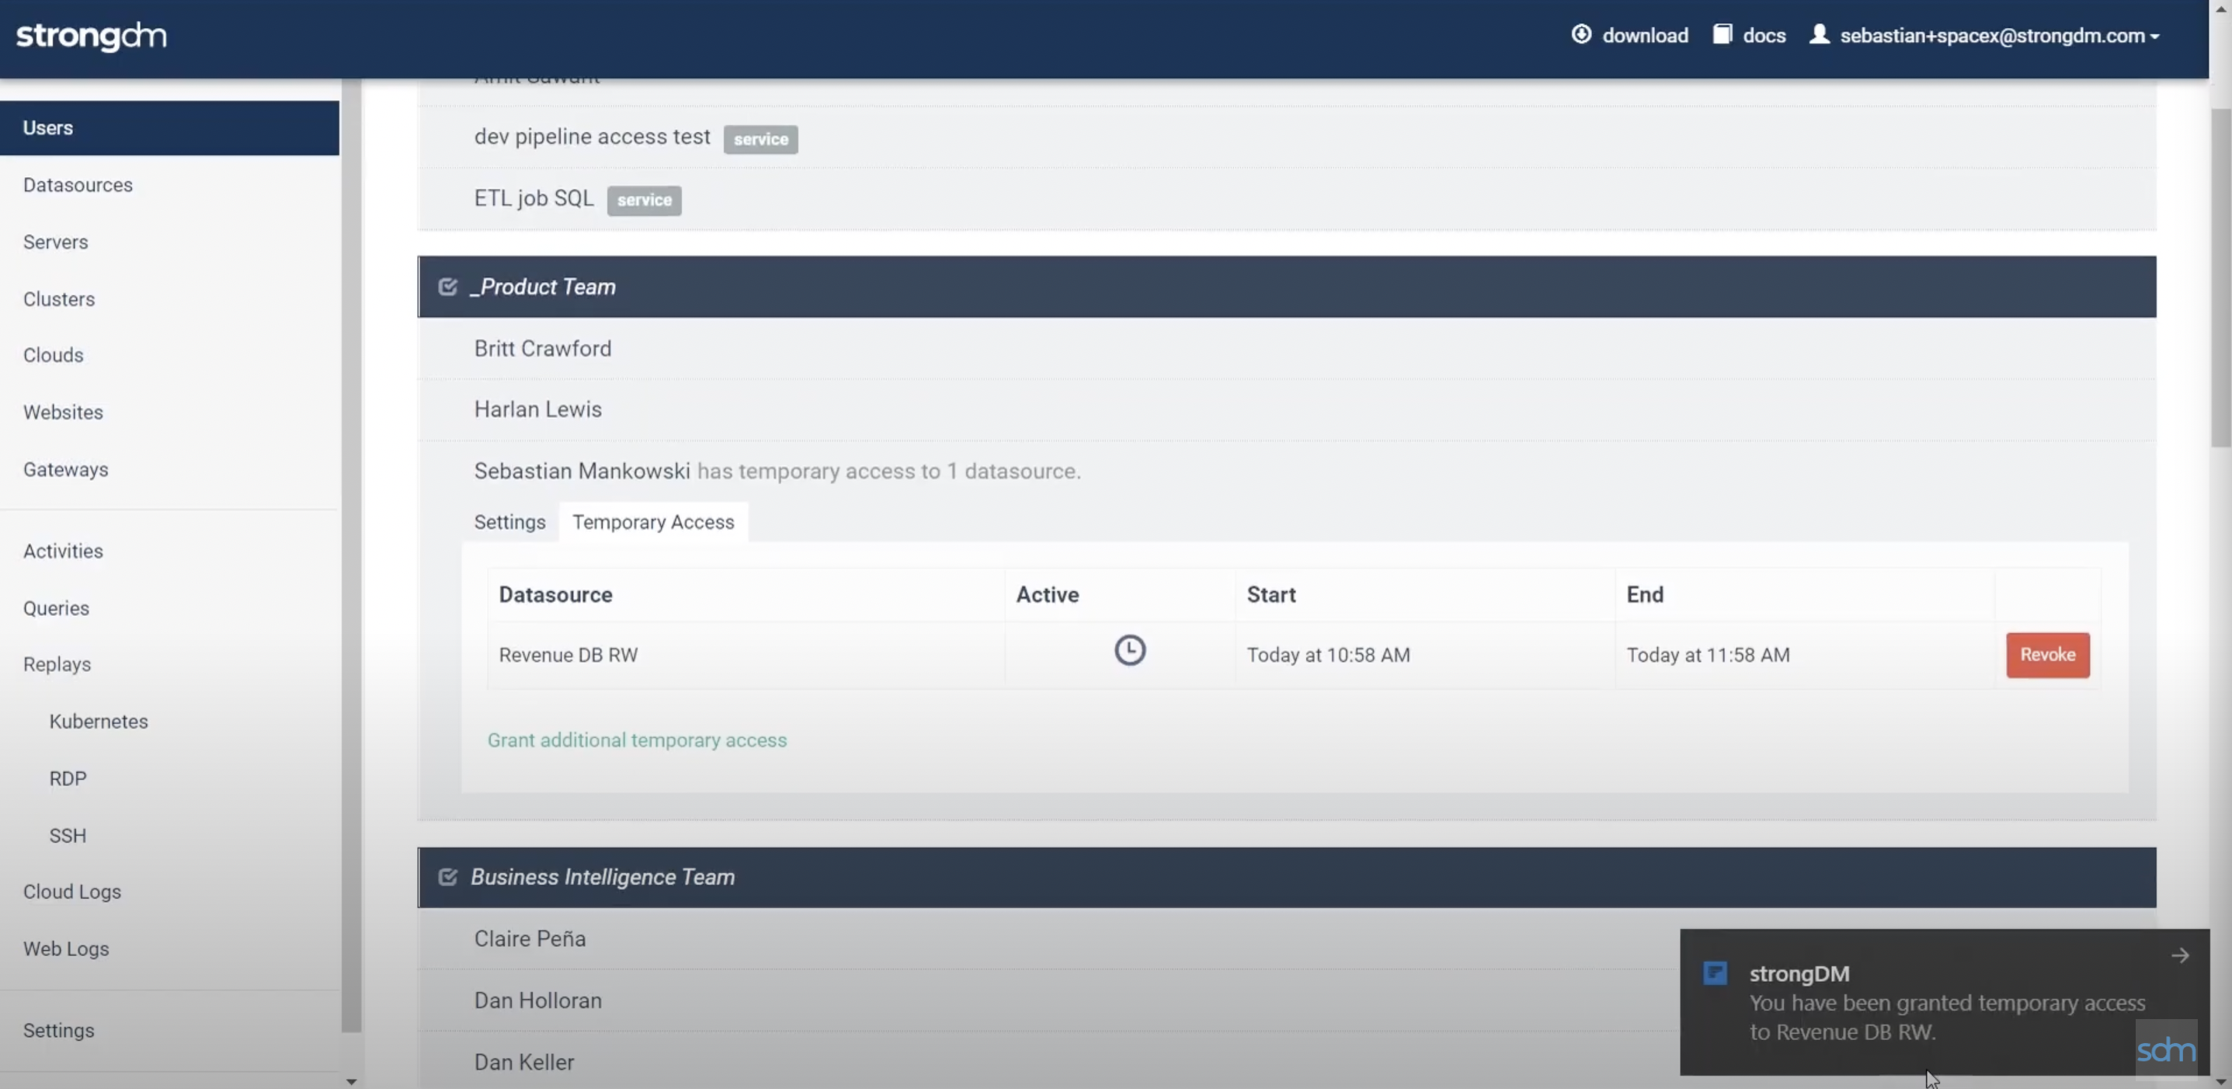Expand the Harlan Lewis user row

[537, 409]
